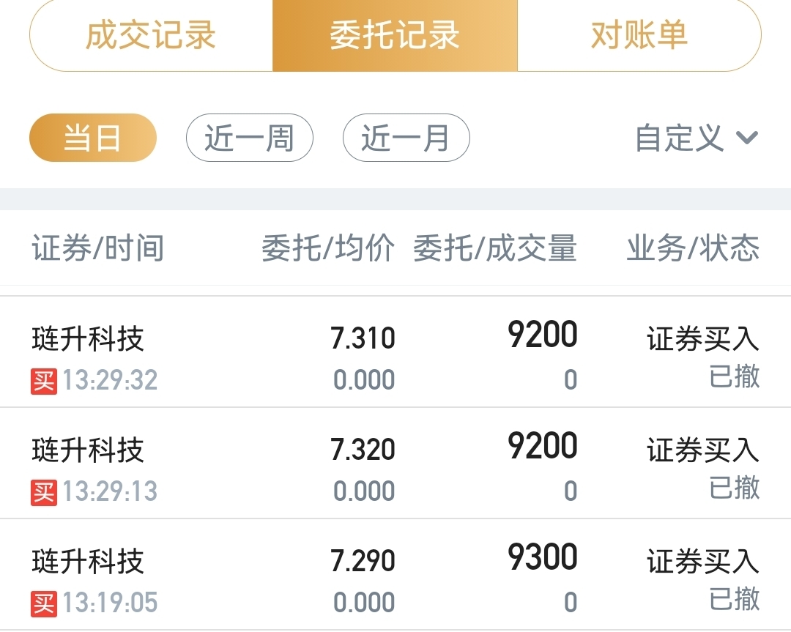
Task: Open the 对账单 tab
Action: pyautogui.click(x=639, y=35)
